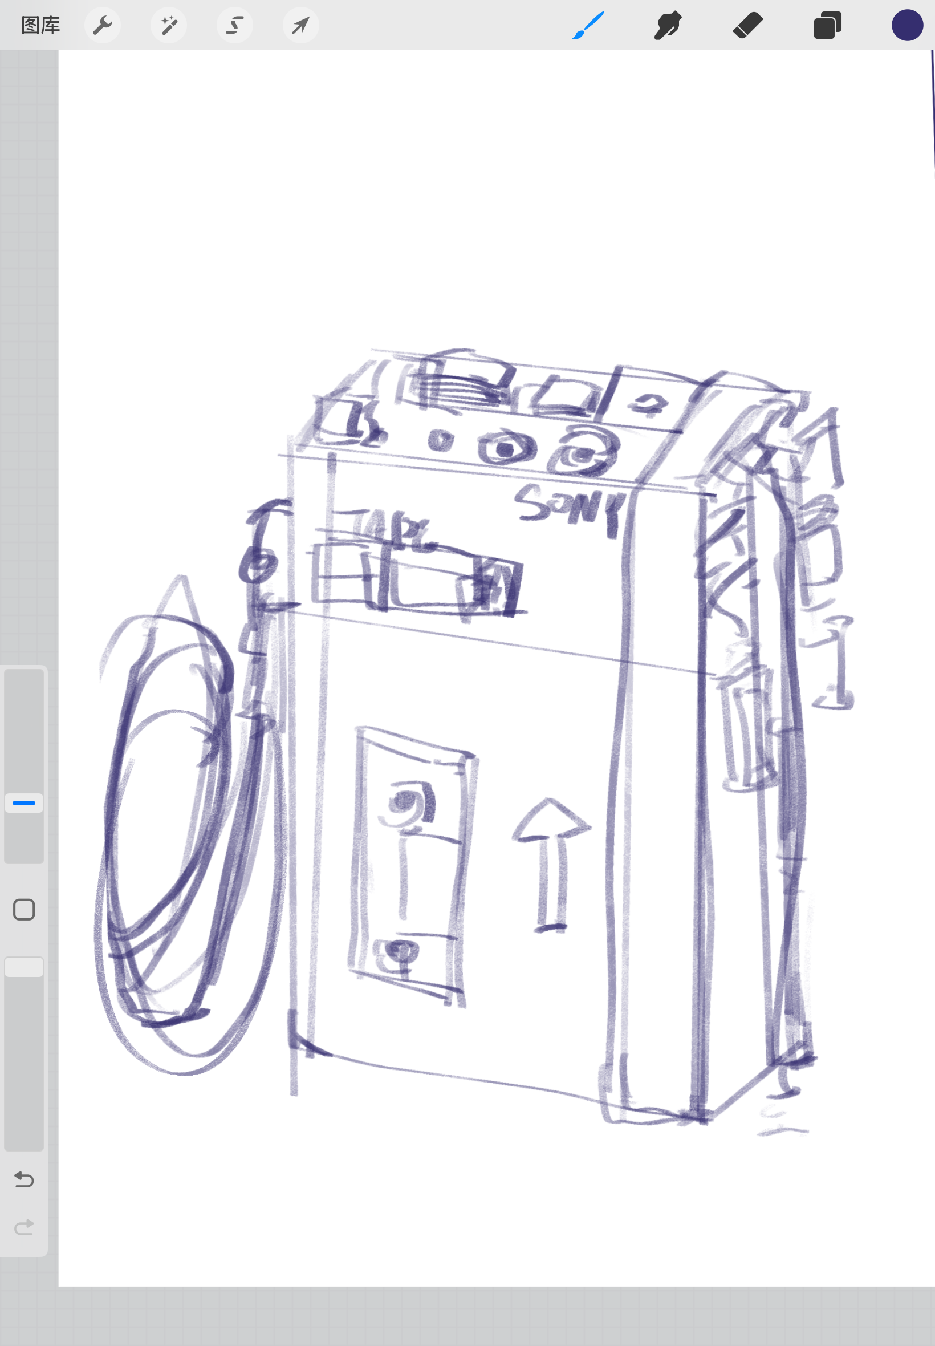Open the Adjustments magic wand menu
Screen dimensions: 935x1346
coord(169,25)
